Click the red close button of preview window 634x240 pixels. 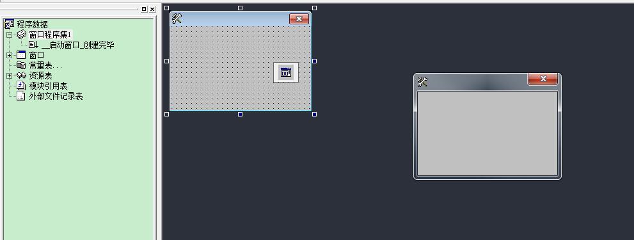[543, 79]
